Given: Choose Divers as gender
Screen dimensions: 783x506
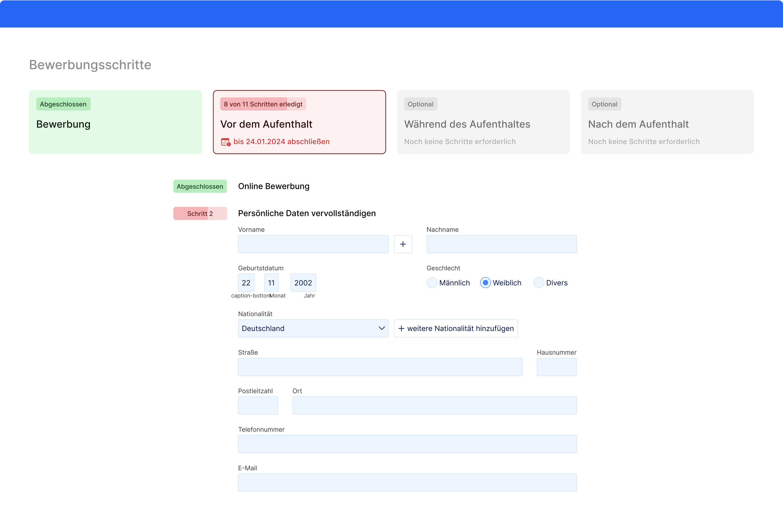Looking at the screenshot, I should [x=539, y=282].
